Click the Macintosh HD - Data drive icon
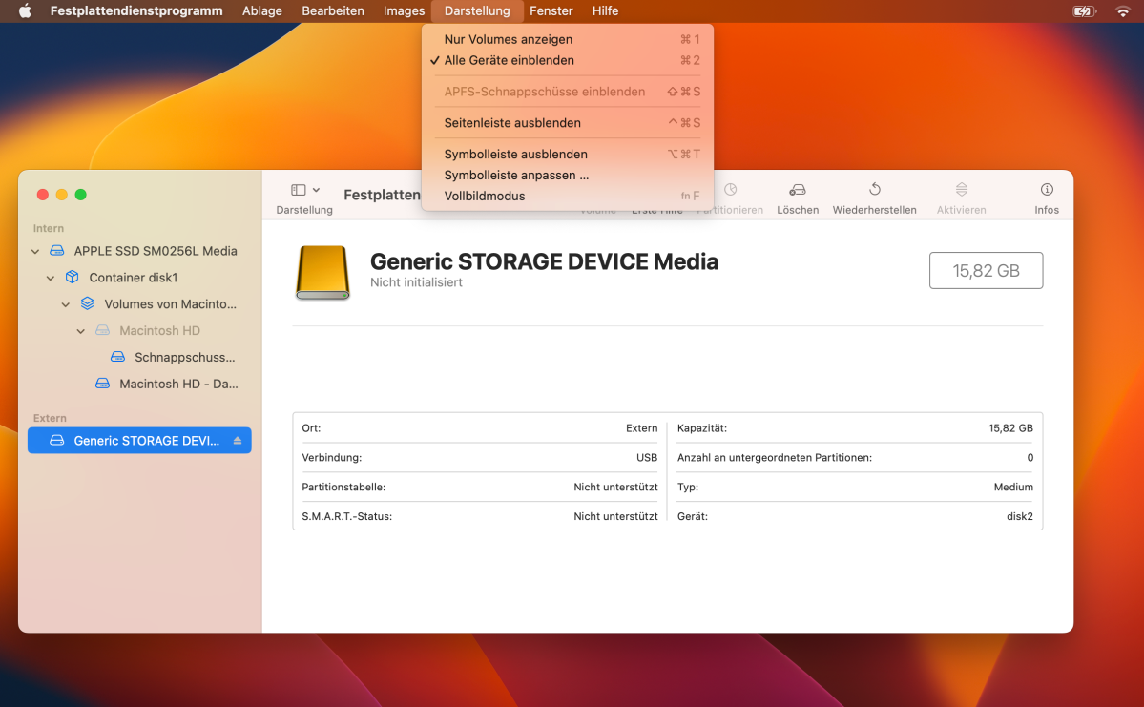 [x=103, y=384]
